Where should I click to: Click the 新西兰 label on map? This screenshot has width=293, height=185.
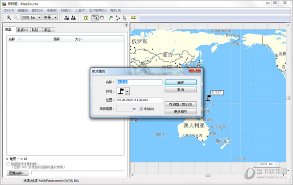tap(223, 141)
